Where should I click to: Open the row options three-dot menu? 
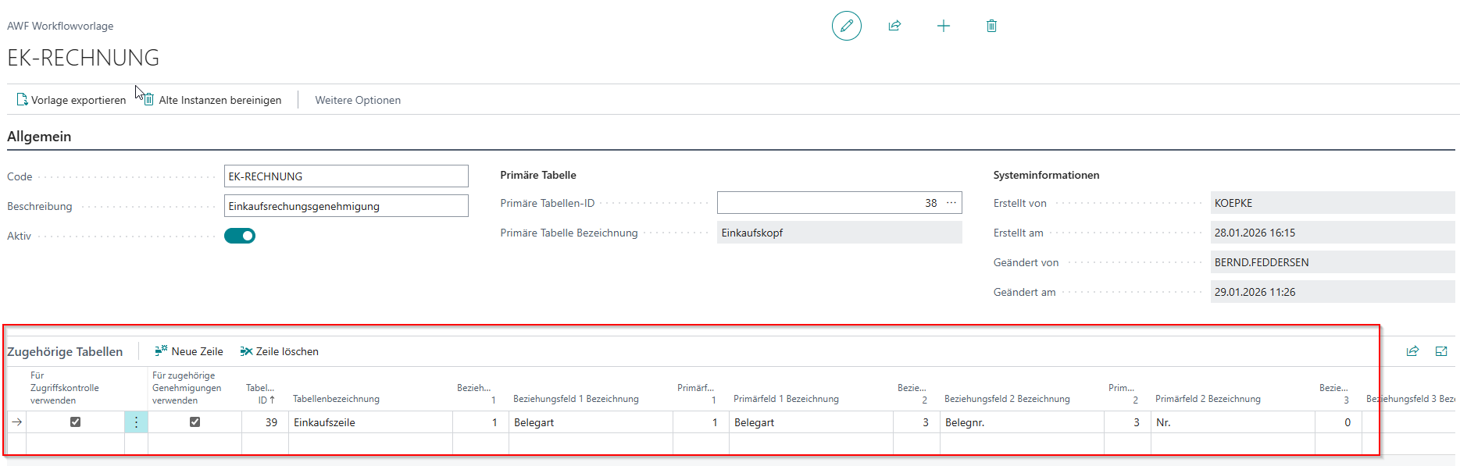coord(136,422)
